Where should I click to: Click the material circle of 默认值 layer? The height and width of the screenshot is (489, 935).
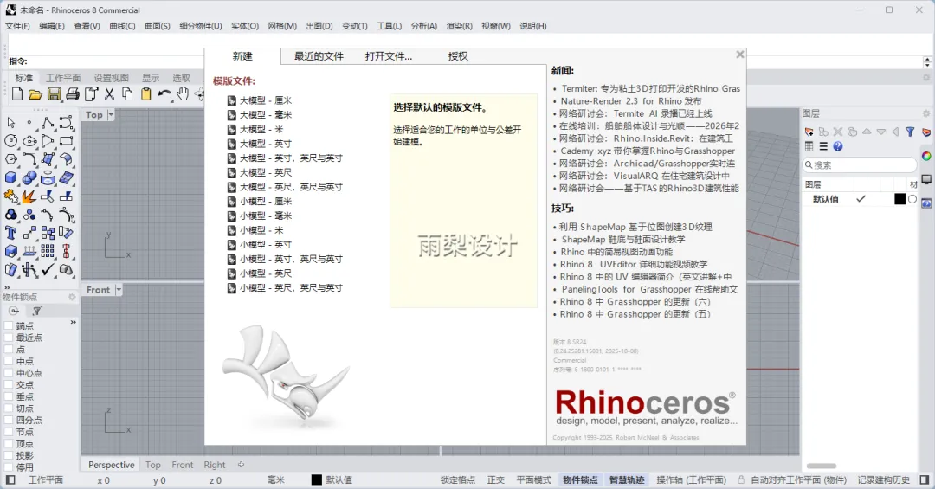pos(912,199)
